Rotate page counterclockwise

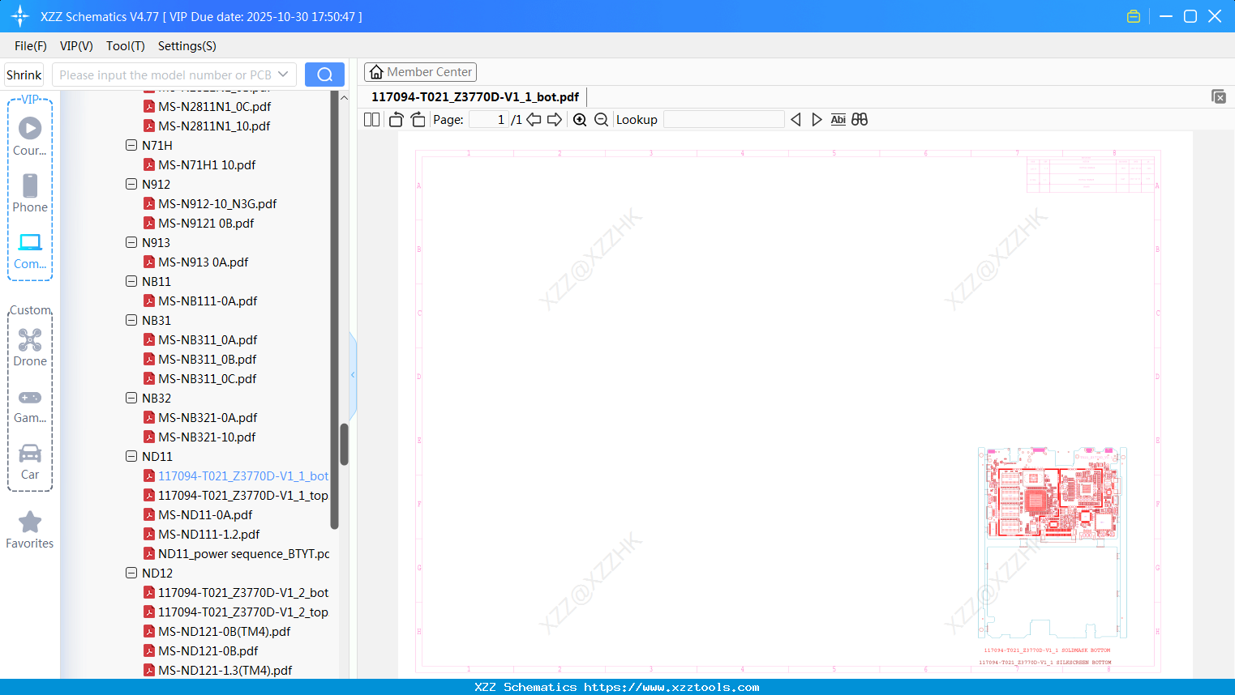pos(396,120)
